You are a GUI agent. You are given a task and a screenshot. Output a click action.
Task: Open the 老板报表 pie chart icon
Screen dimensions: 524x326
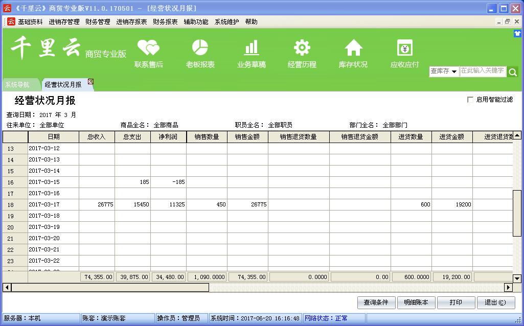tap(200, 48)
